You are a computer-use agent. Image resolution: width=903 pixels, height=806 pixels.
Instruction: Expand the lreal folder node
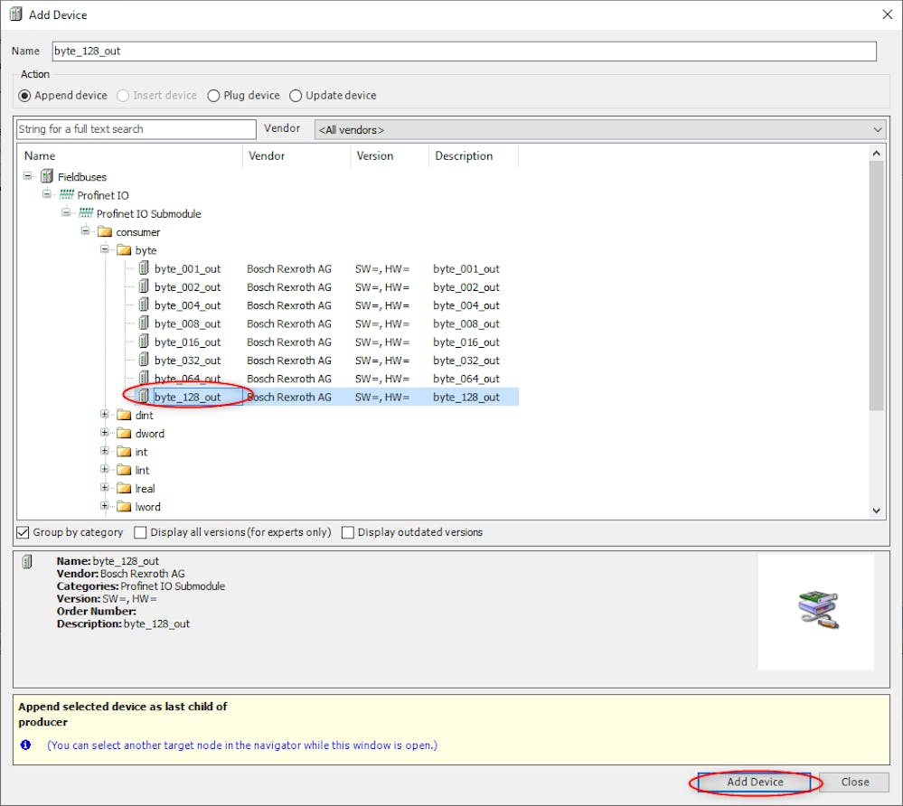[x=105, y=488]
